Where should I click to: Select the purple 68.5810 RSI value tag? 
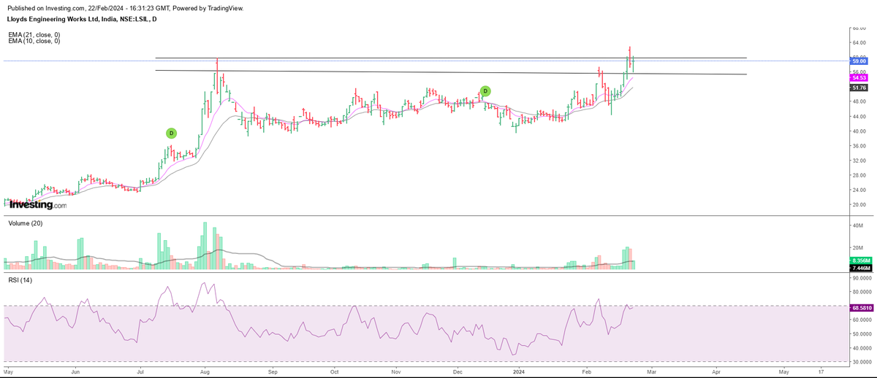pyautogui.click(x=860, y=308)
